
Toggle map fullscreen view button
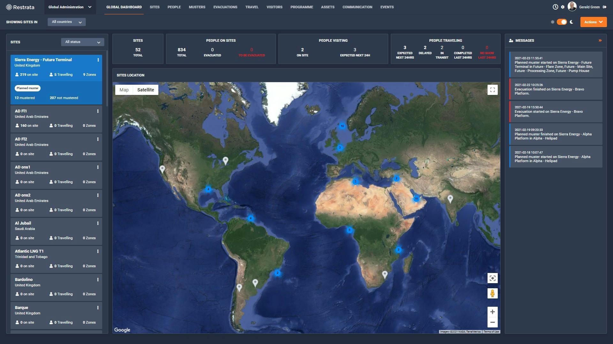click(x=492, y=90)
